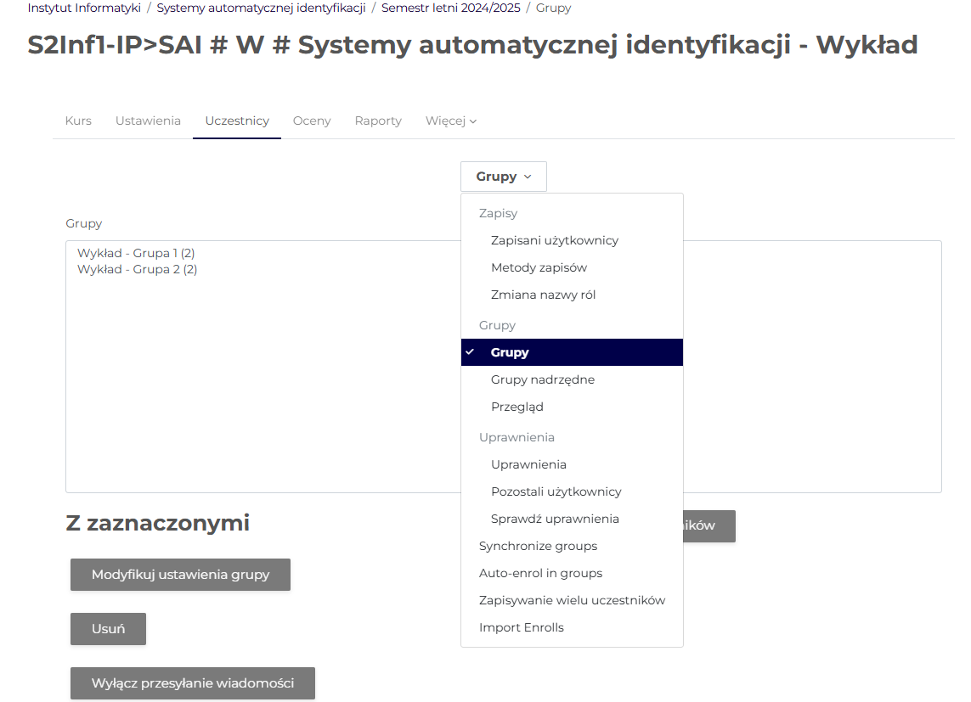Go to Grupy nadrzędne
971x702 pixels.
[542, 379]
